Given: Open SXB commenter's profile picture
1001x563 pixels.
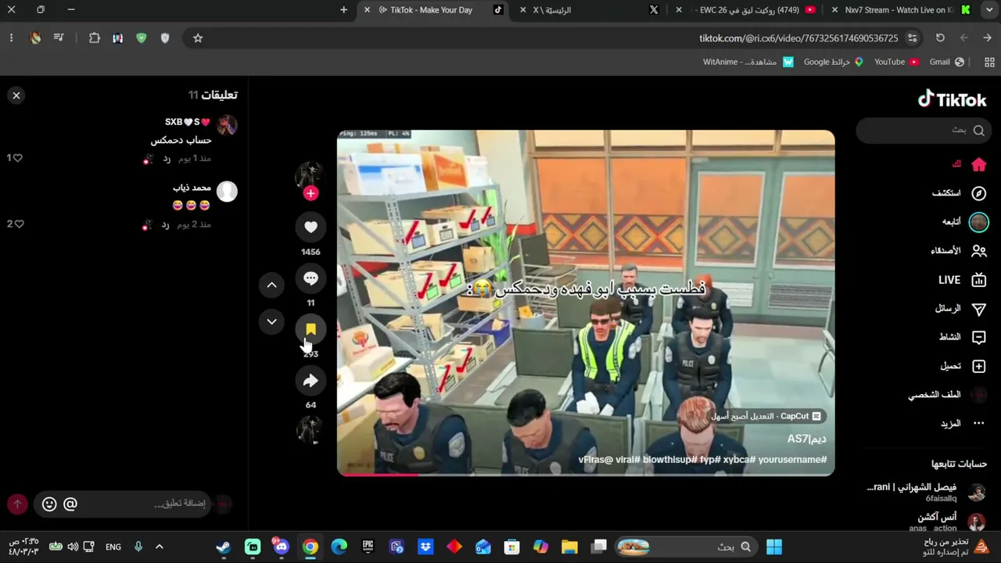Looking at the screenshot, I should tap(227, 125).
